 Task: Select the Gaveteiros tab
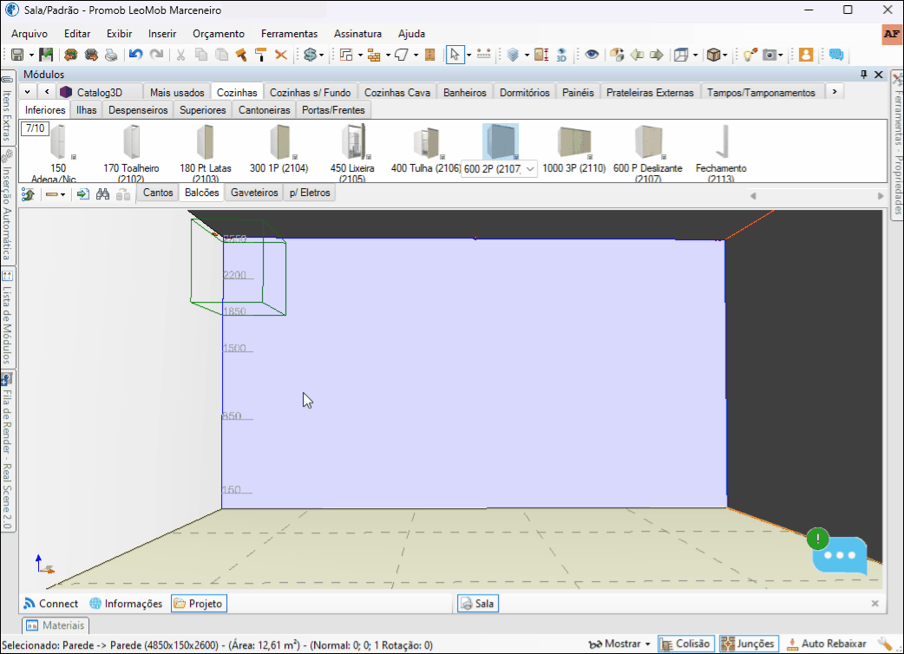(x=254, y=193)
